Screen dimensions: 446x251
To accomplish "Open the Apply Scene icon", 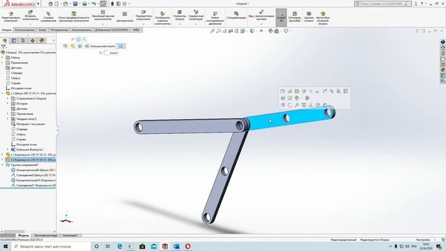I will click(276, 31).
